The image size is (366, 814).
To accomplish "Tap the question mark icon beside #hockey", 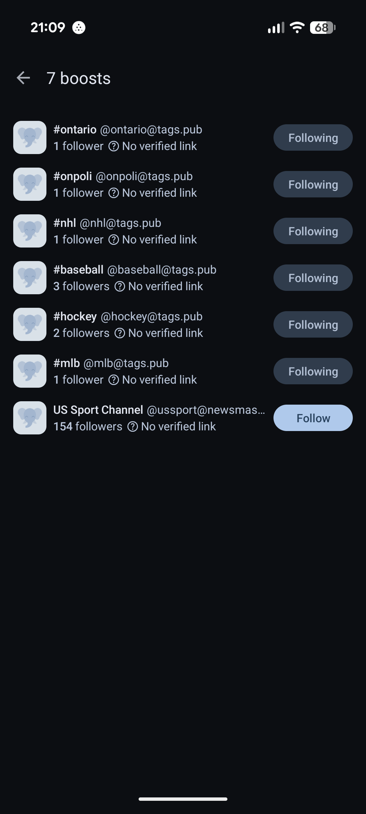I will (x=120, y=333).
